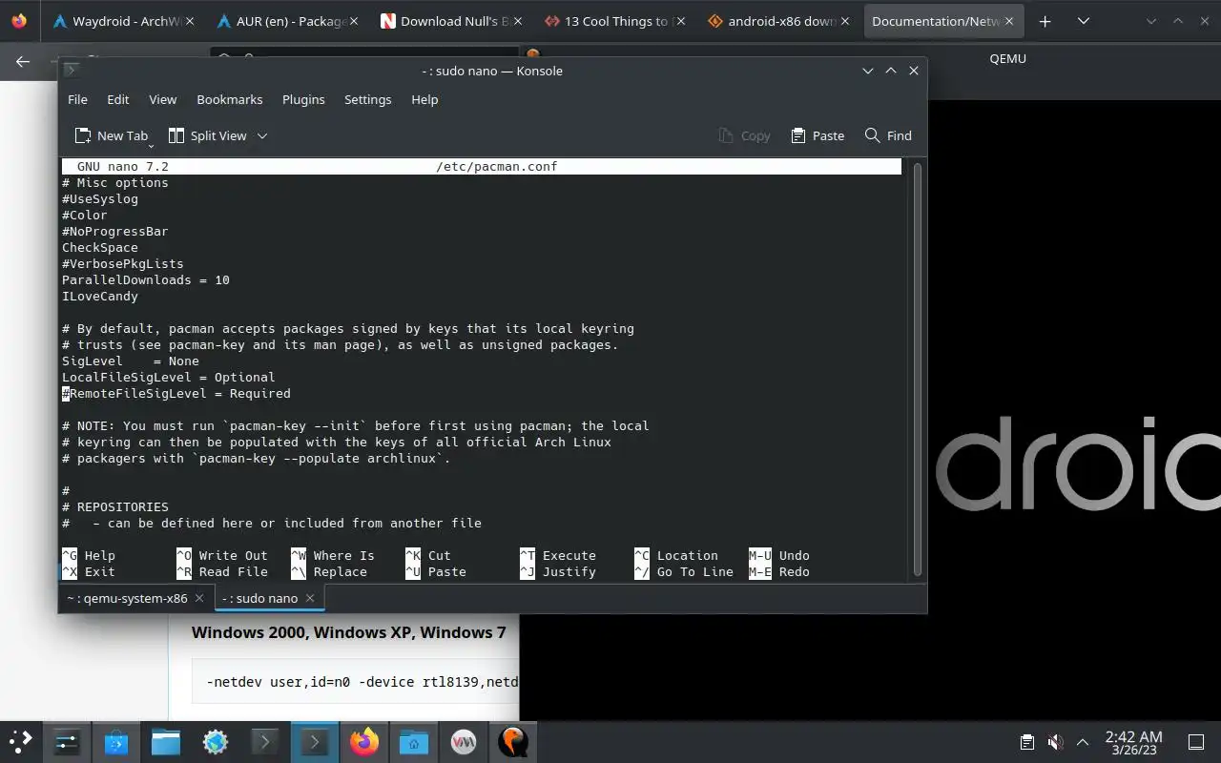The image size is (1221, 763).
Task: Open the KDE application launcher
Action: pyautogui.click(x=21, y=742)
